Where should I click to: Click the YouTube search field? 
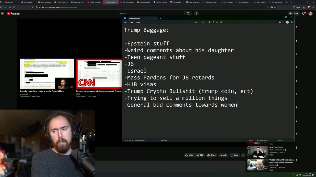151,13
